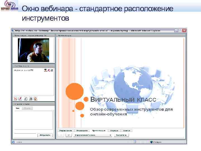Switch to the Запись tab
Screen dimensions: 201x151
127,131
